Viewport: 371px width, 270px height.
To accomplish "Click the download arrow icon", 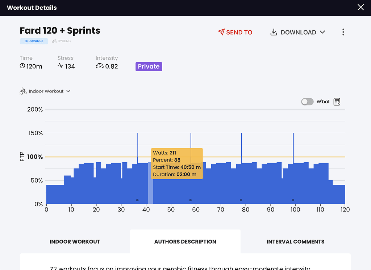I will pyautogui.click(x=274, y=32).
